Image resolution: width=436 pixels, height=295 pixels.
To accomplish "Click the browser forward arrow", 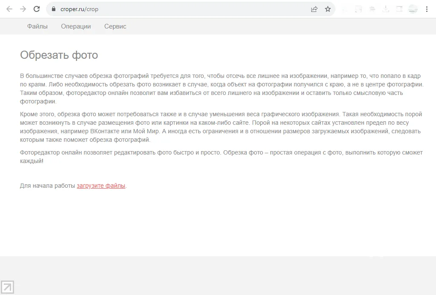I will [x=23, y=9].
